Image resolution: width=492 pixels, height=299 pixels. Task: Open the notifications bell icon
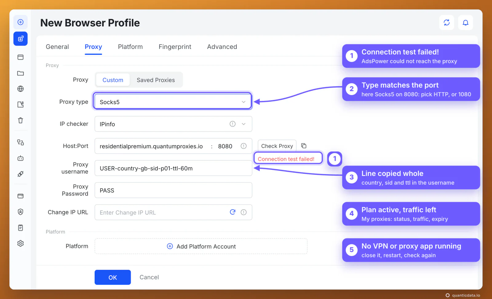click(x=466, y=22)
